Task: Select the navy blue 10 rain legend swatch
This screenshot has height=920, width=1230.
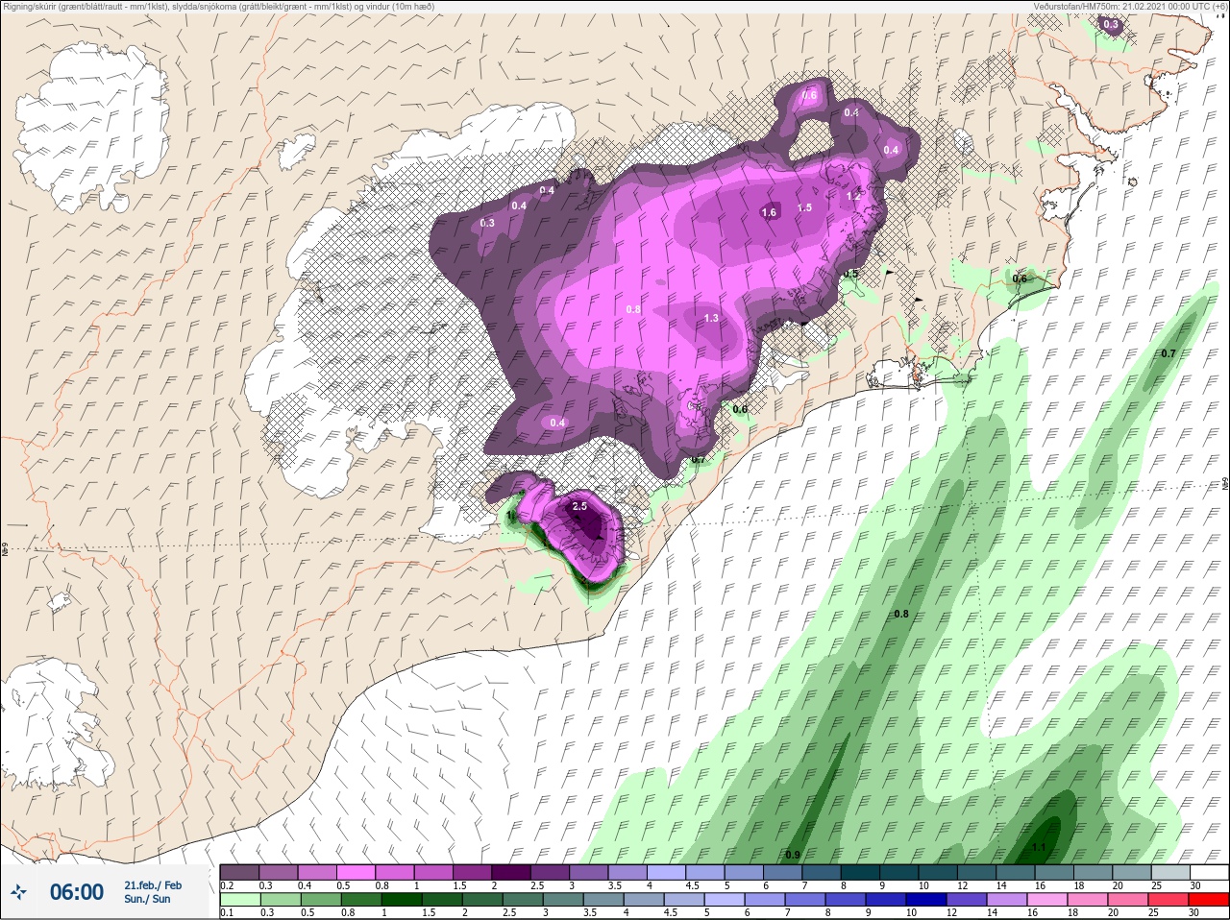Action: pyautogui.click(x=926, y=900)
